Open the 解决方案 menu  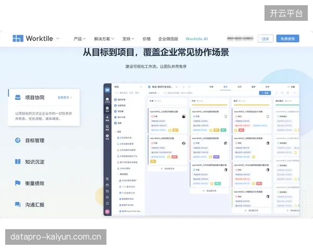[x=104, y=39]
